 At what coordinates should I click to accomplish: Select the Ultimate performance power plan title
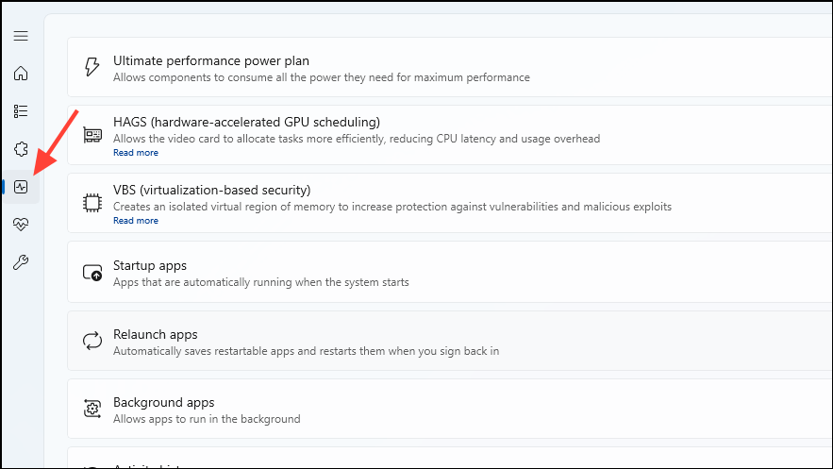point(211,61)
